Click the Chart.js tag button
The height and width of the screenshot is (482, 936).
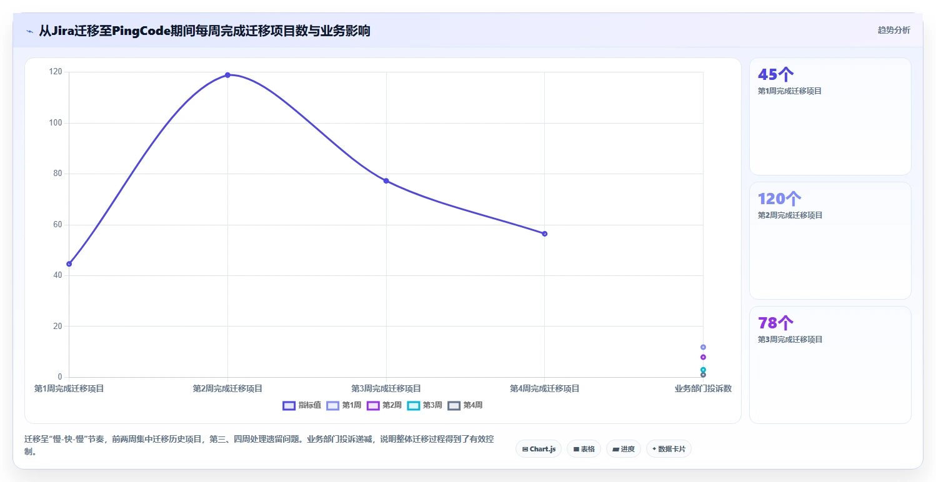[539, 449]
